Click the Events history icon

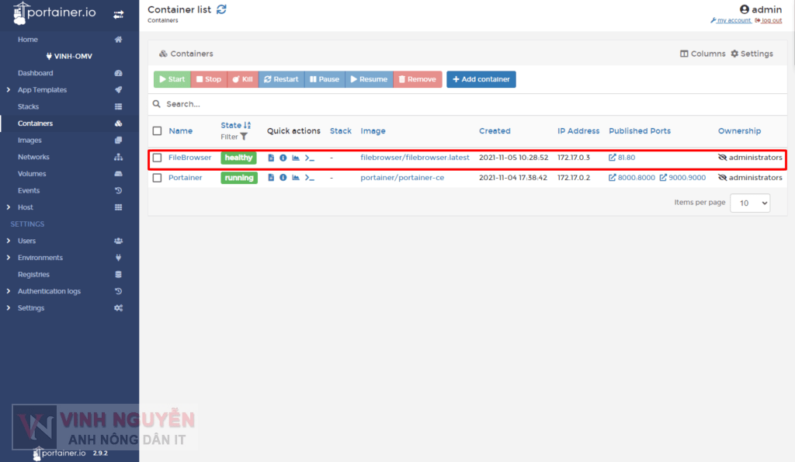[118, 190]
